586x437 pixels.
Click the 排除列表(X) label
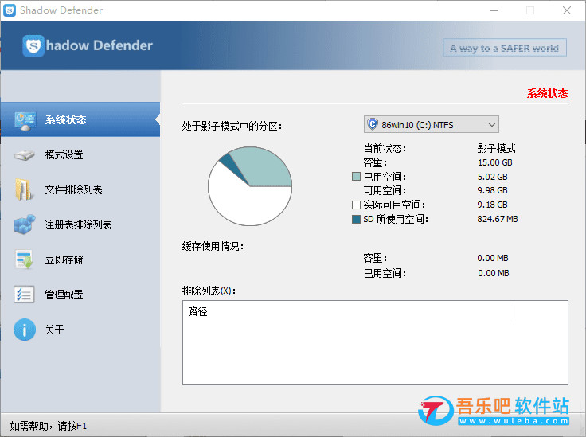tap(209, 291)
